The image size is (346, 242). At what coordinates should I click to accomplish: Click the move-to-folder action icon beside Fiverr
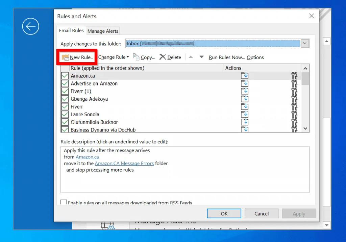click(245, 106)
